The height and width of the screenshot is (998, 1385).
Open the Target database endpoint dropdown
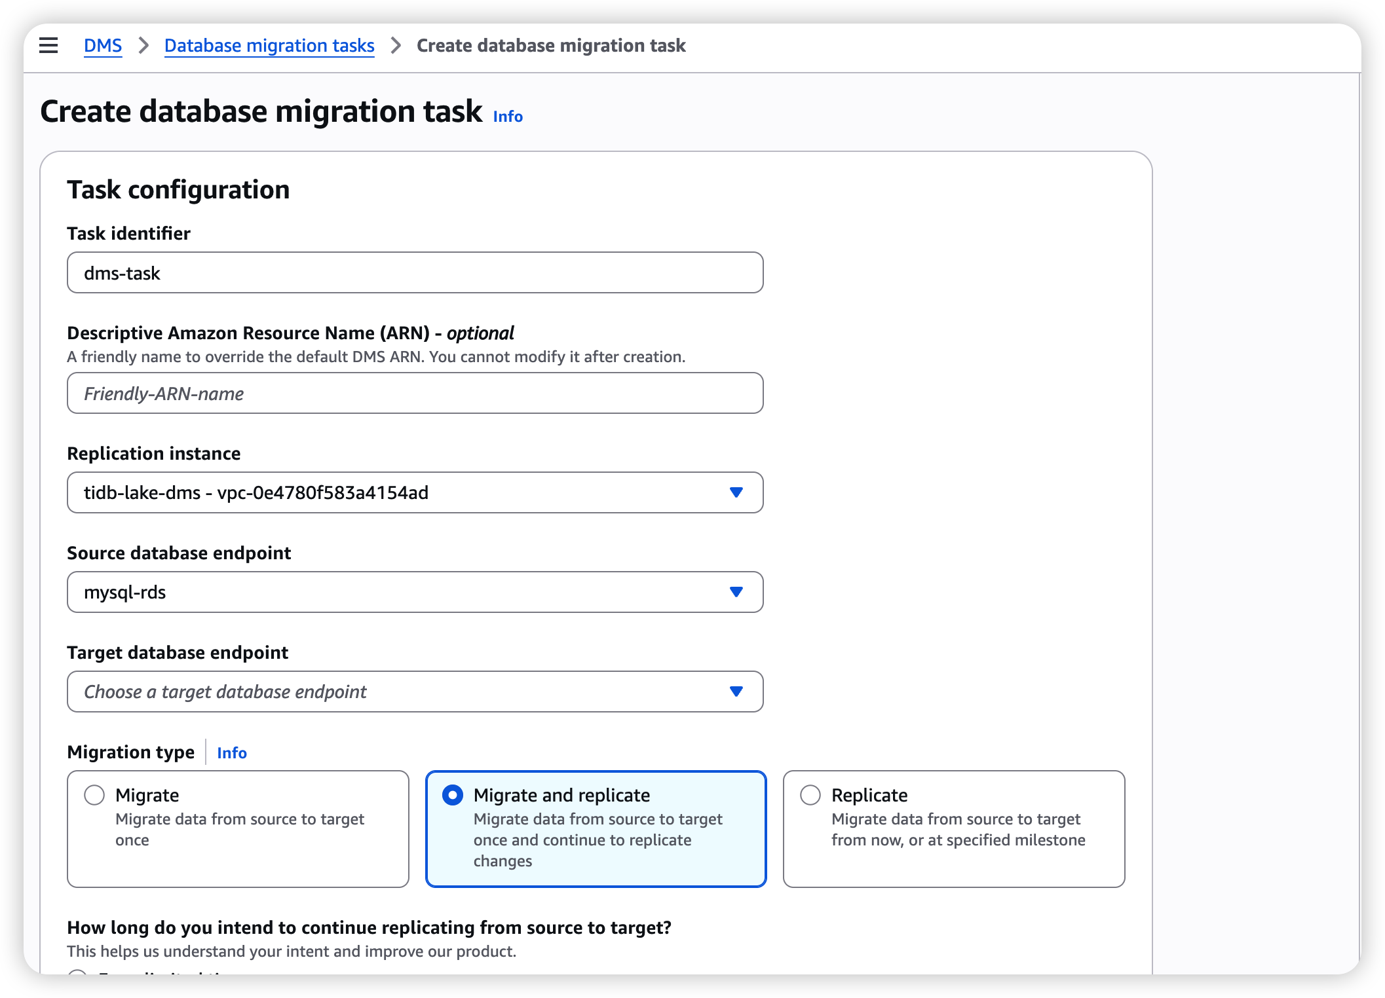pos(415,692)
